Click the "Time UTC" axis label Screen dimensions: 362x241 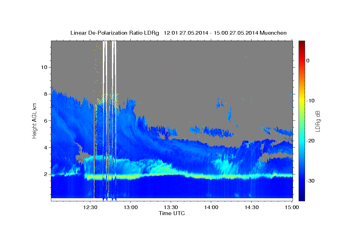(172, 213)
